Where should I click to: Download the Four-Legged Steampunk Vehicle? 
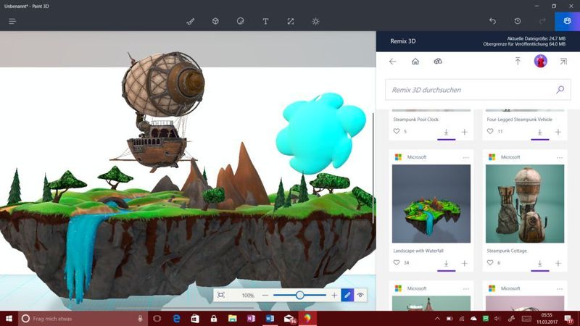[x=539, y=132]
